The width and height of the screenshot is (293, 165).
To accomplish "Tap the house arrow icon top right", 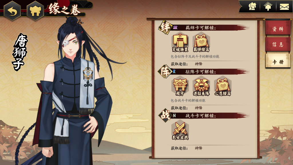I will (268, 7).
